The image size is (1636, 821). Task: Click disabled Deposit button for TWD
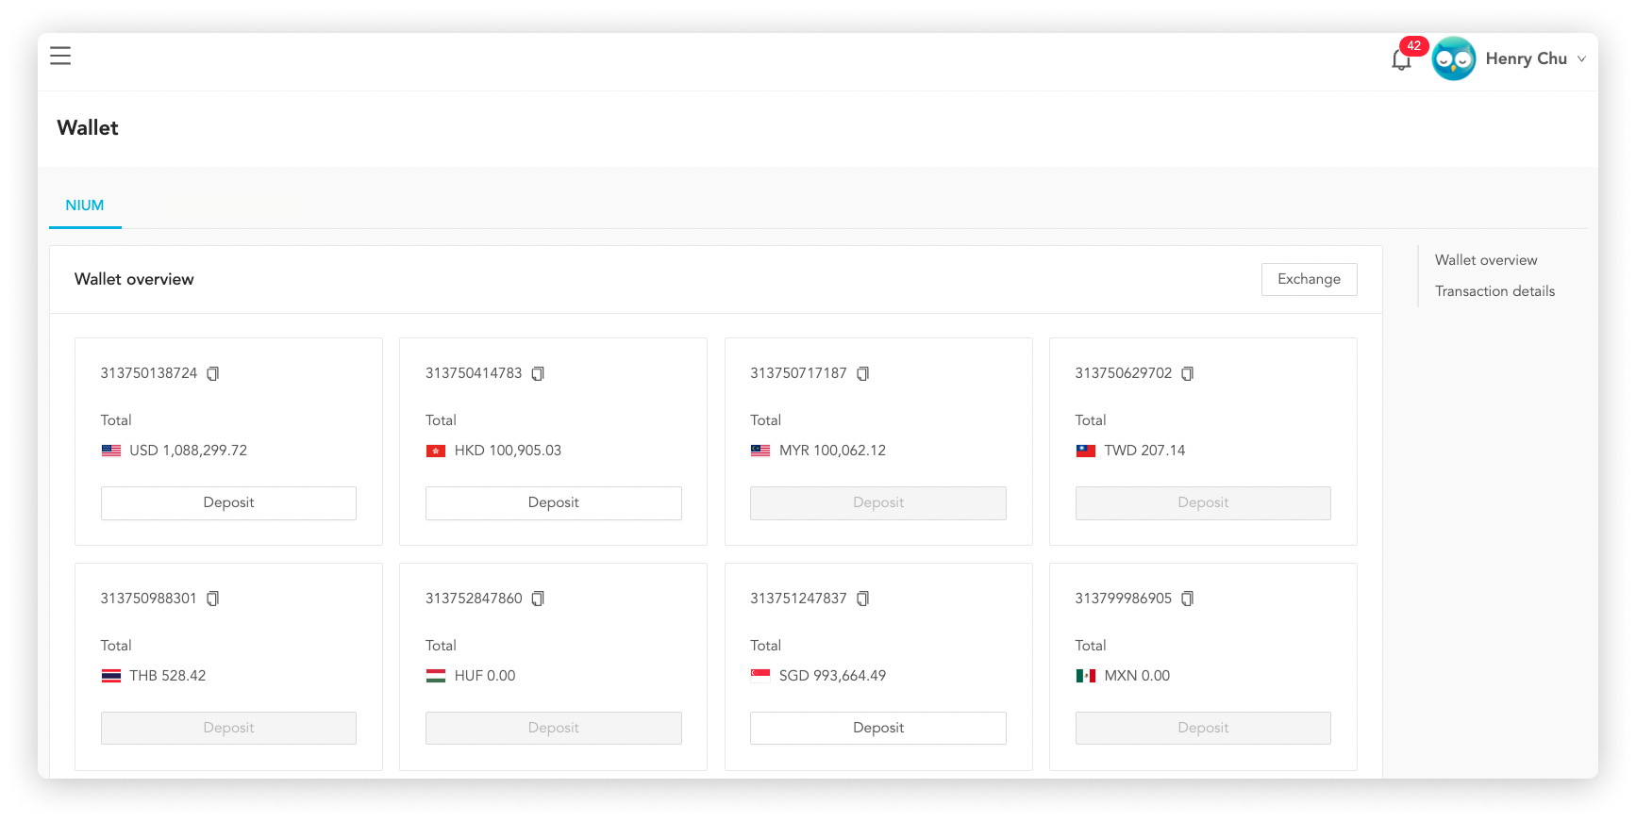coord(1203,502)
